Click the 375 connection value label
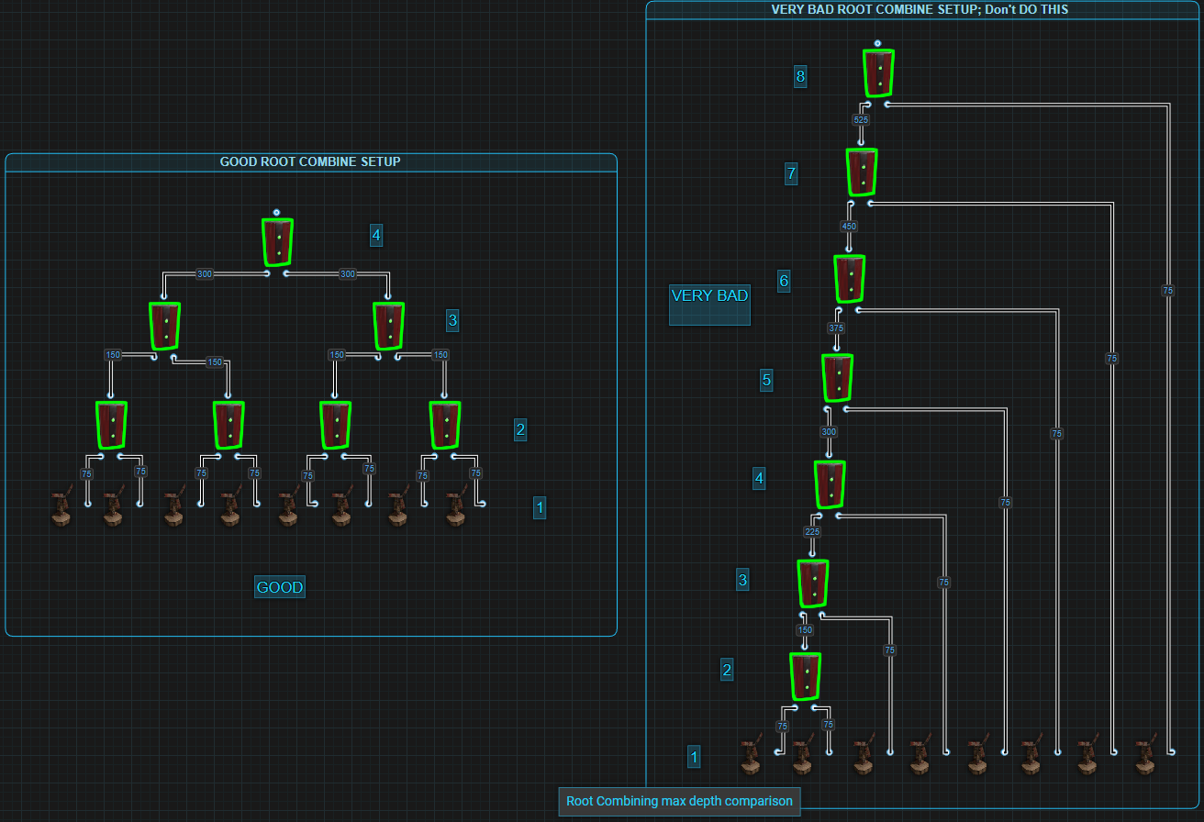The height and width of the screenshot is (822, 1204). (x=836, y=328)
